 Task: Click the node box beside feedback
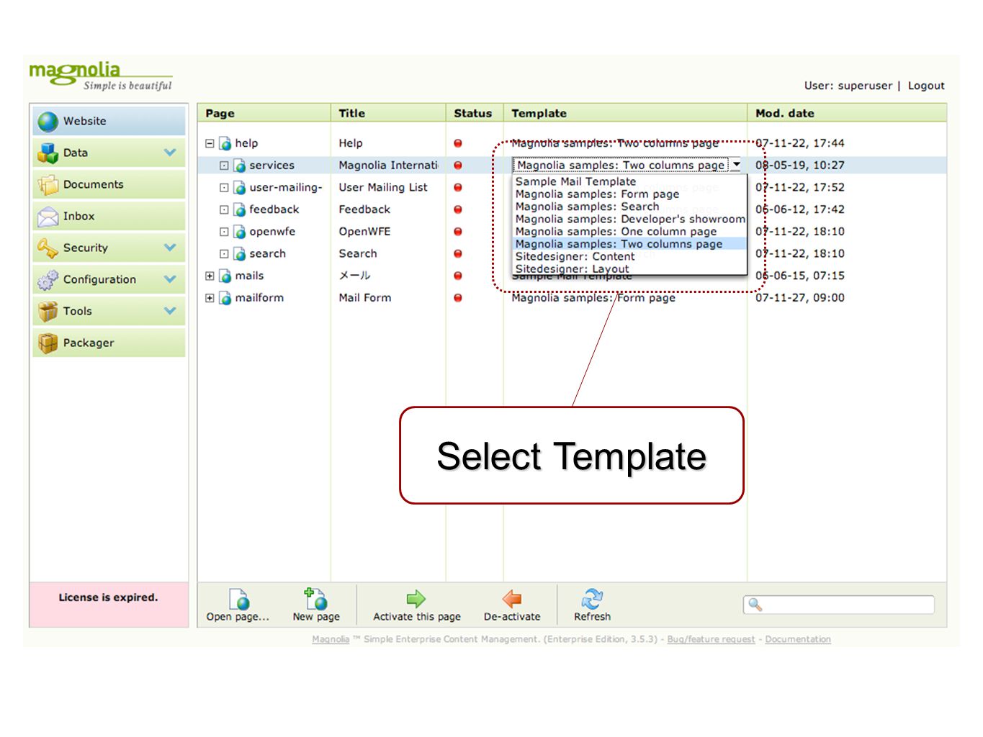pos(224,210)
